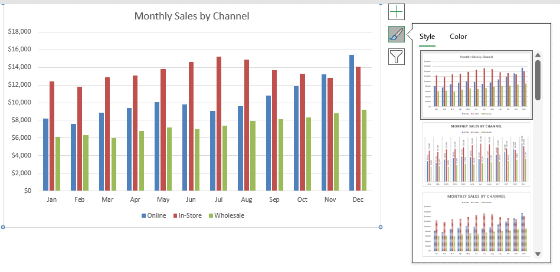The width and height of the screenshot is (560, 272).
Task: Click the Sep category label
Action: coord(274,199)
